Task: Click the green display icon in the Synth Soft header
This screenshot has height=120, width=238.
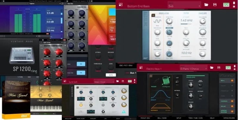Action: coord(130,81)
